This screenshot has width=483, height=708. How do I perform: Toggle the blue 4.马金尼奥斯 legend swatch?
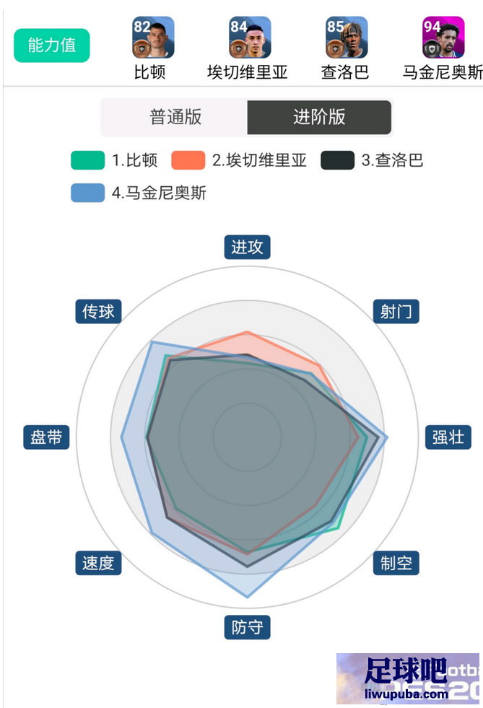pos(87,193)
